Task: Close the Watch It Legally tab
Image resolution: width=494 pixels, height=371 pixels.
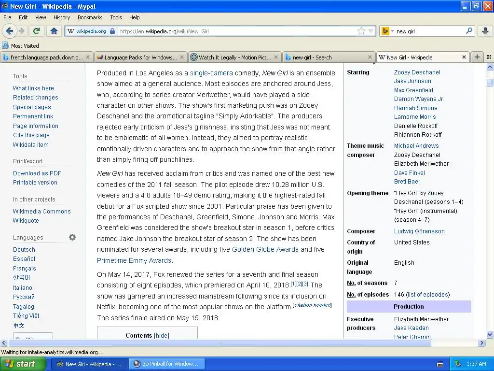Action: (276, 57)
